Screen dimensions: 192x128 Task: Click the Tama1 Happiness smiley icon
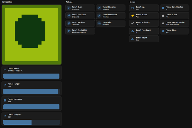click(x=5, y=100)
